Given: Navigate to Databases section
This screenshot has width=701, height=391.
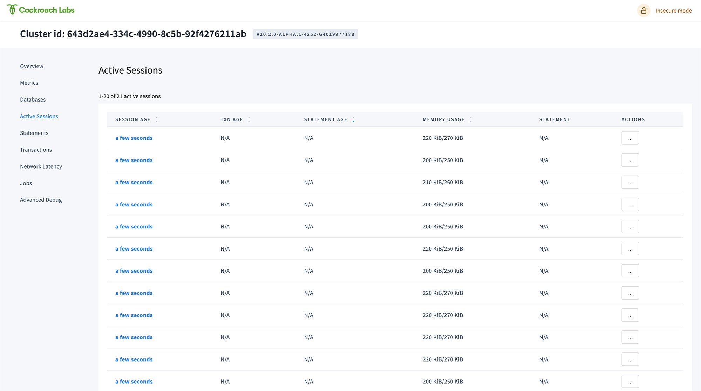Looking at the screenshot, I should (33, 100).
